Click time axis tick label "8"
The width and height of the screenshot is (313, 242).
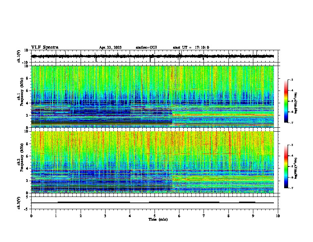coord(228,216)
